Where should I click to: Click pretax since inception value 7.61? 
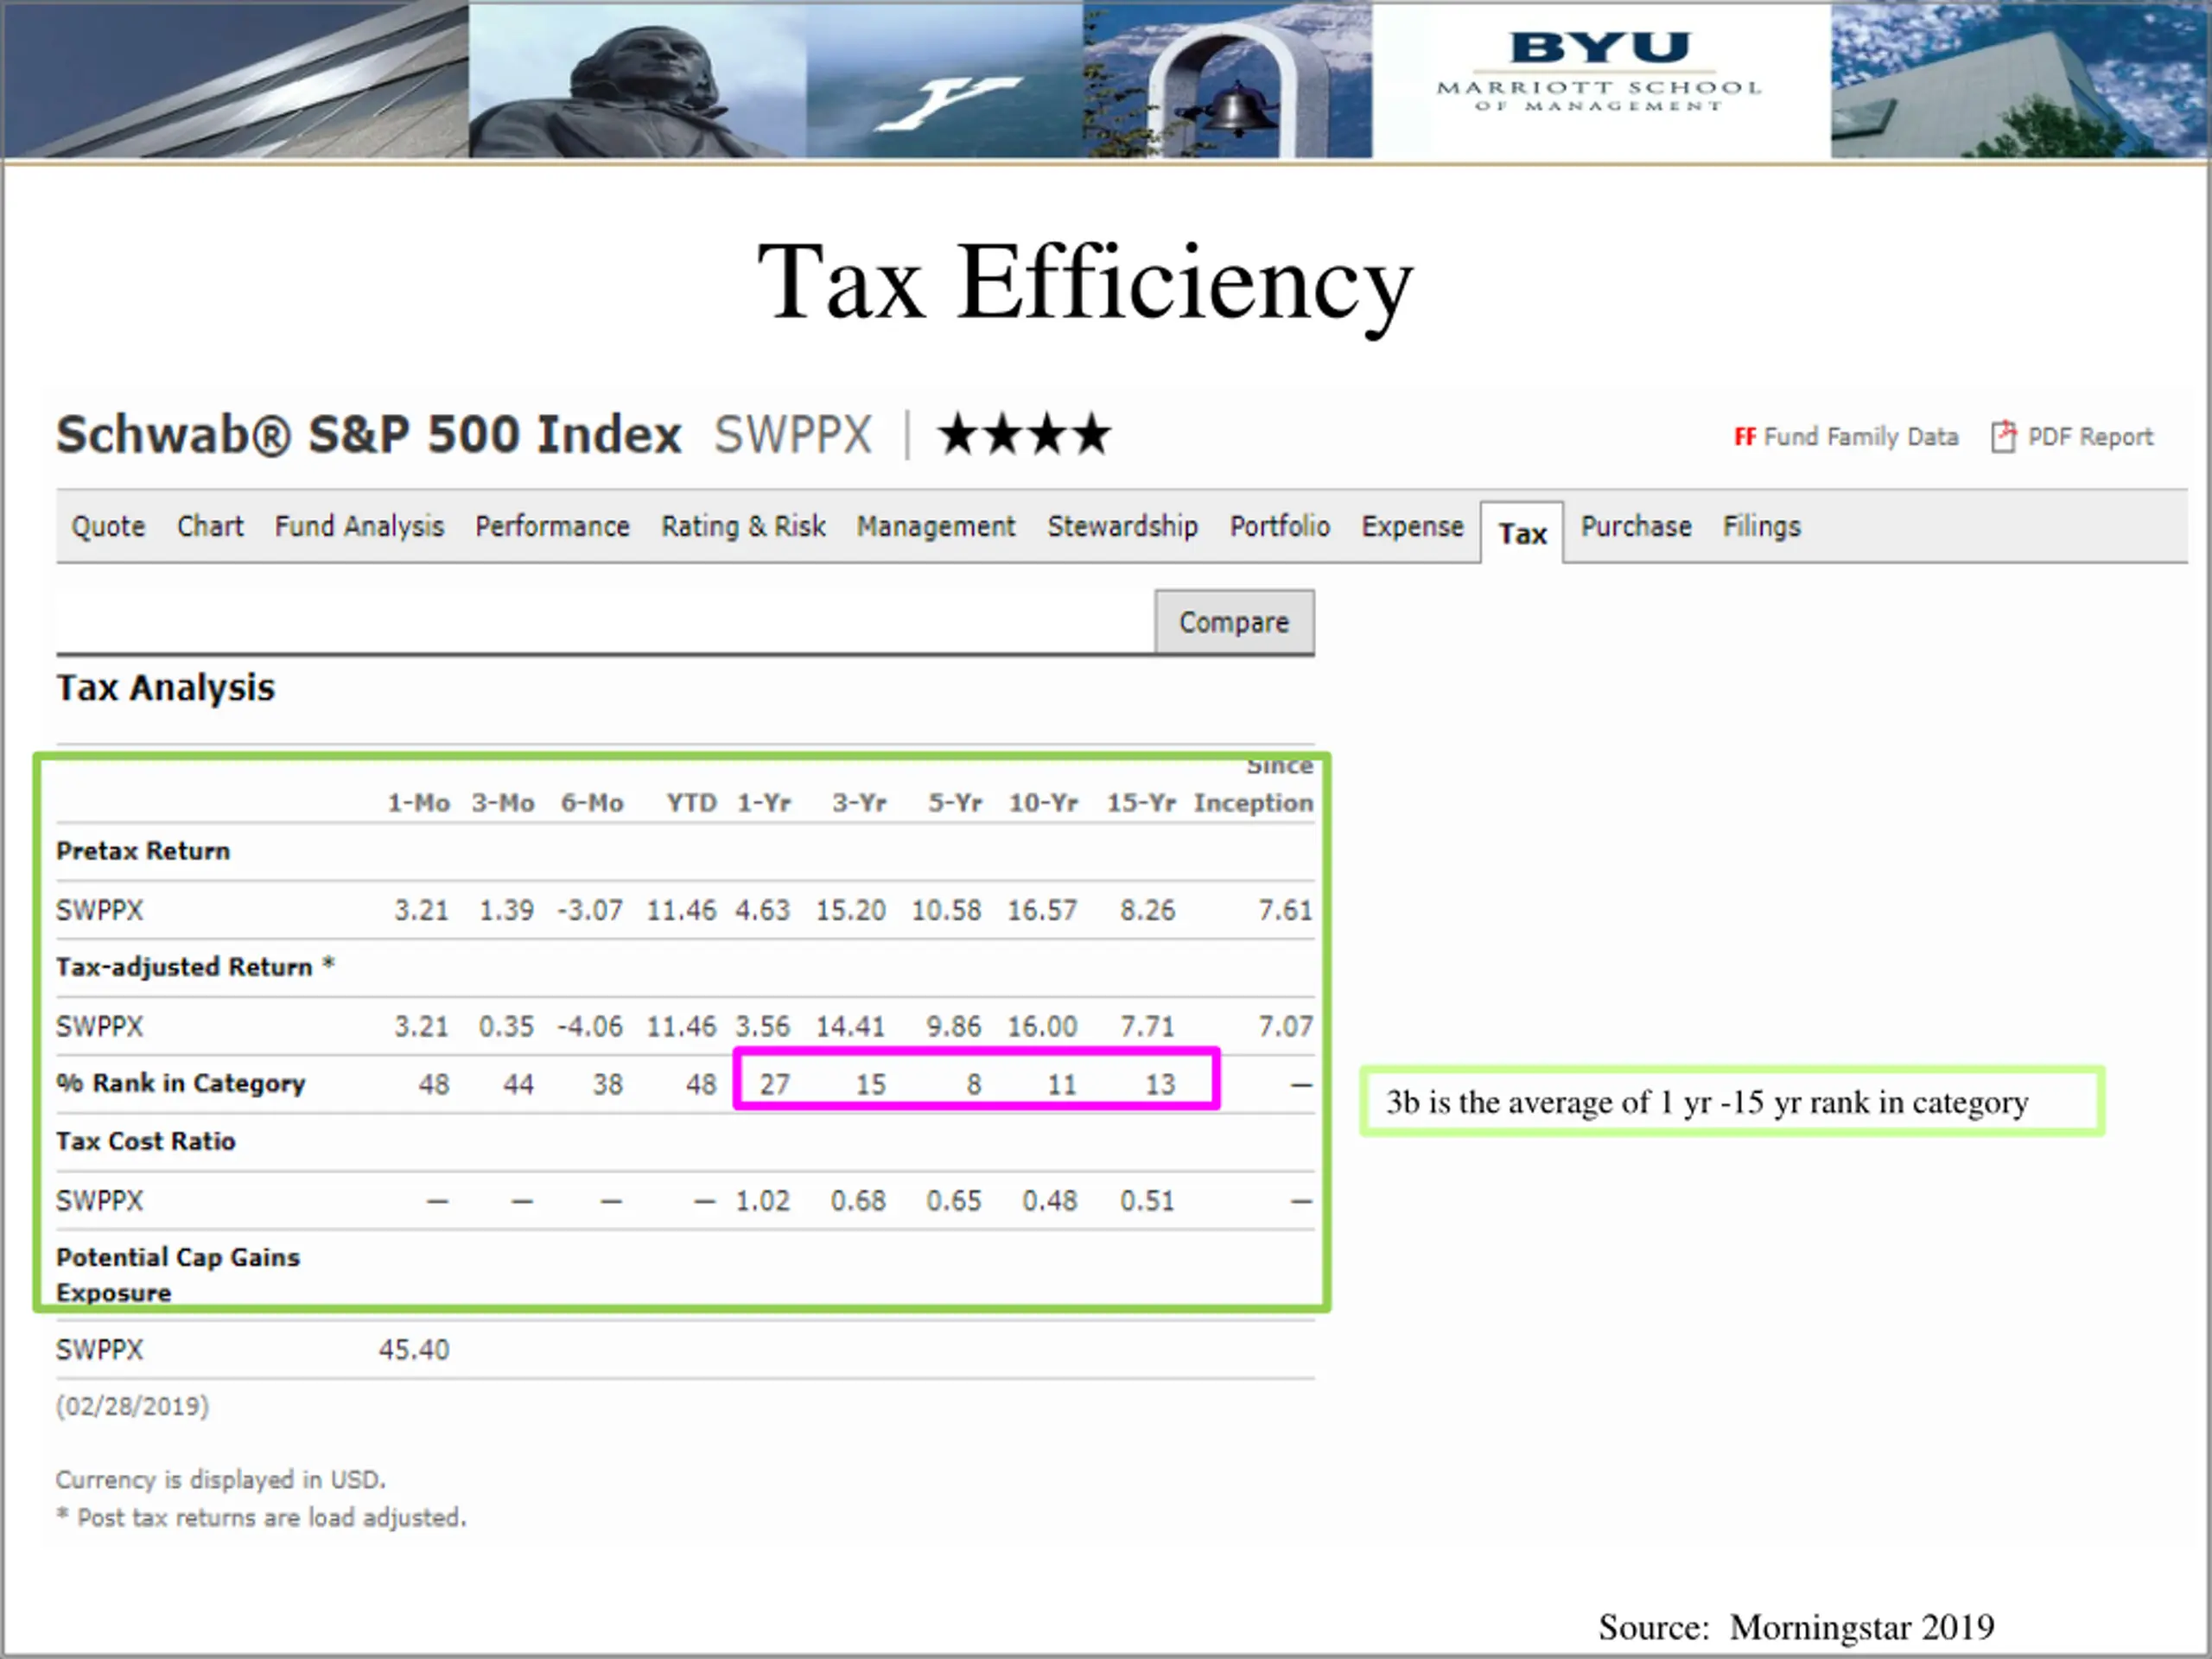tap(1285, 911)
